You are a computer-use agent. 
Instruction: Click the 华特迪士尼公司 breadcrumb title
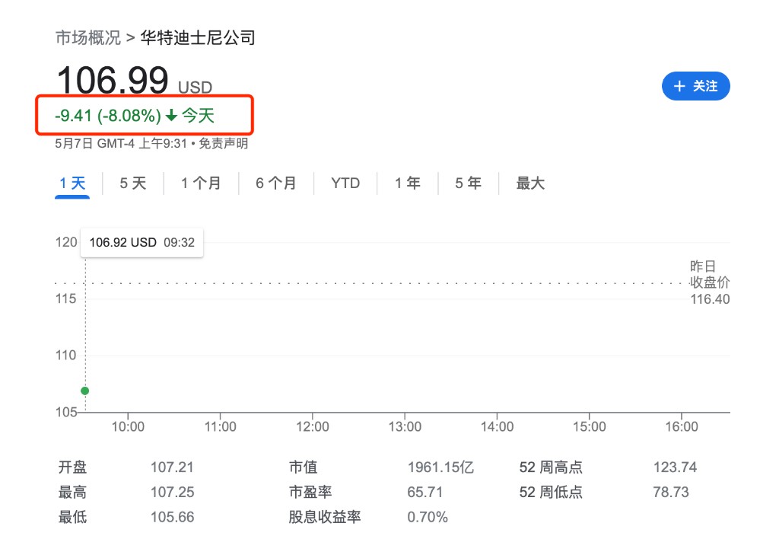[198, 38]
